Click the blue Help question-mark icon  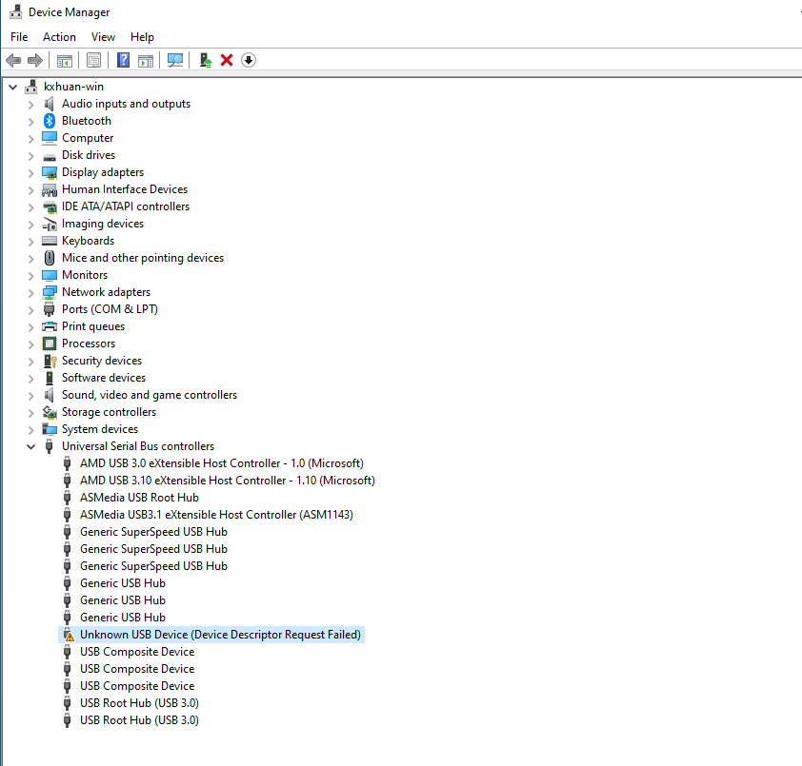tap(123, 60)
